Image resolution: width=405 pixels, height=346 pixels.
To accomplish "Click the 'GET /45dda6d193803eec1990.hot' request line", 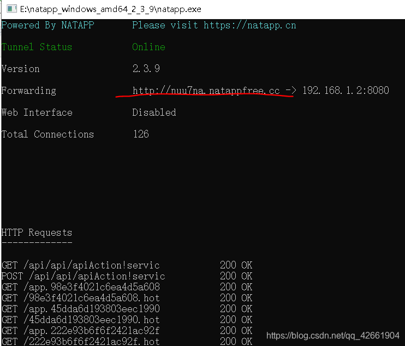I will click(x=81, y=320).
